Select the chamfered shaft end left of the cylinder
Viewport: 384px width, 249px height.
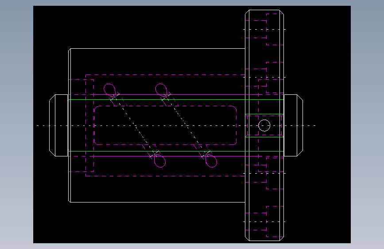pyautogui.click(x=58, y=125)
